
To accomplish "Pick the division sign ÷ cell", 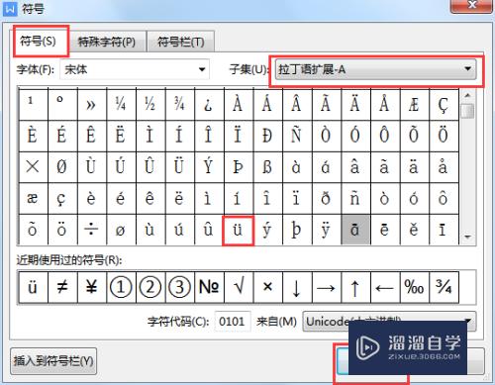I will pos(92,230).
